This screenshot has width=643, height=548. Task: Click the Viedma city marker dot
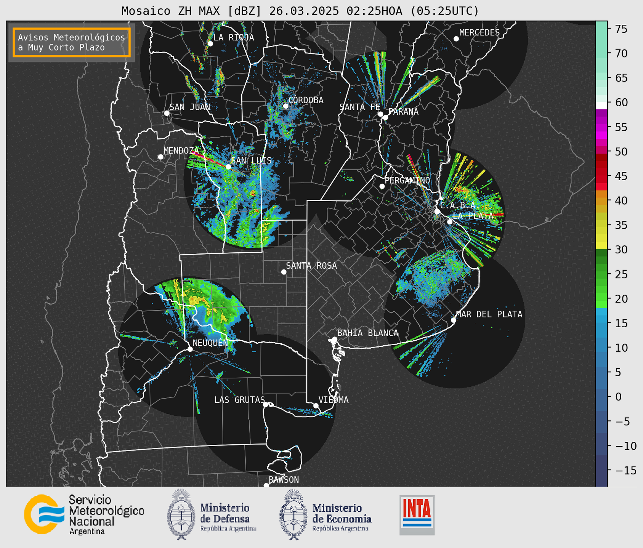point(316,405)
